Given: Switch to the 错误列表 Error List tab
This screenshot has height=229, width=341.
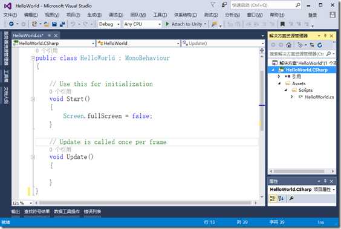Looking at the screenshot, I should tap(93, 211).
